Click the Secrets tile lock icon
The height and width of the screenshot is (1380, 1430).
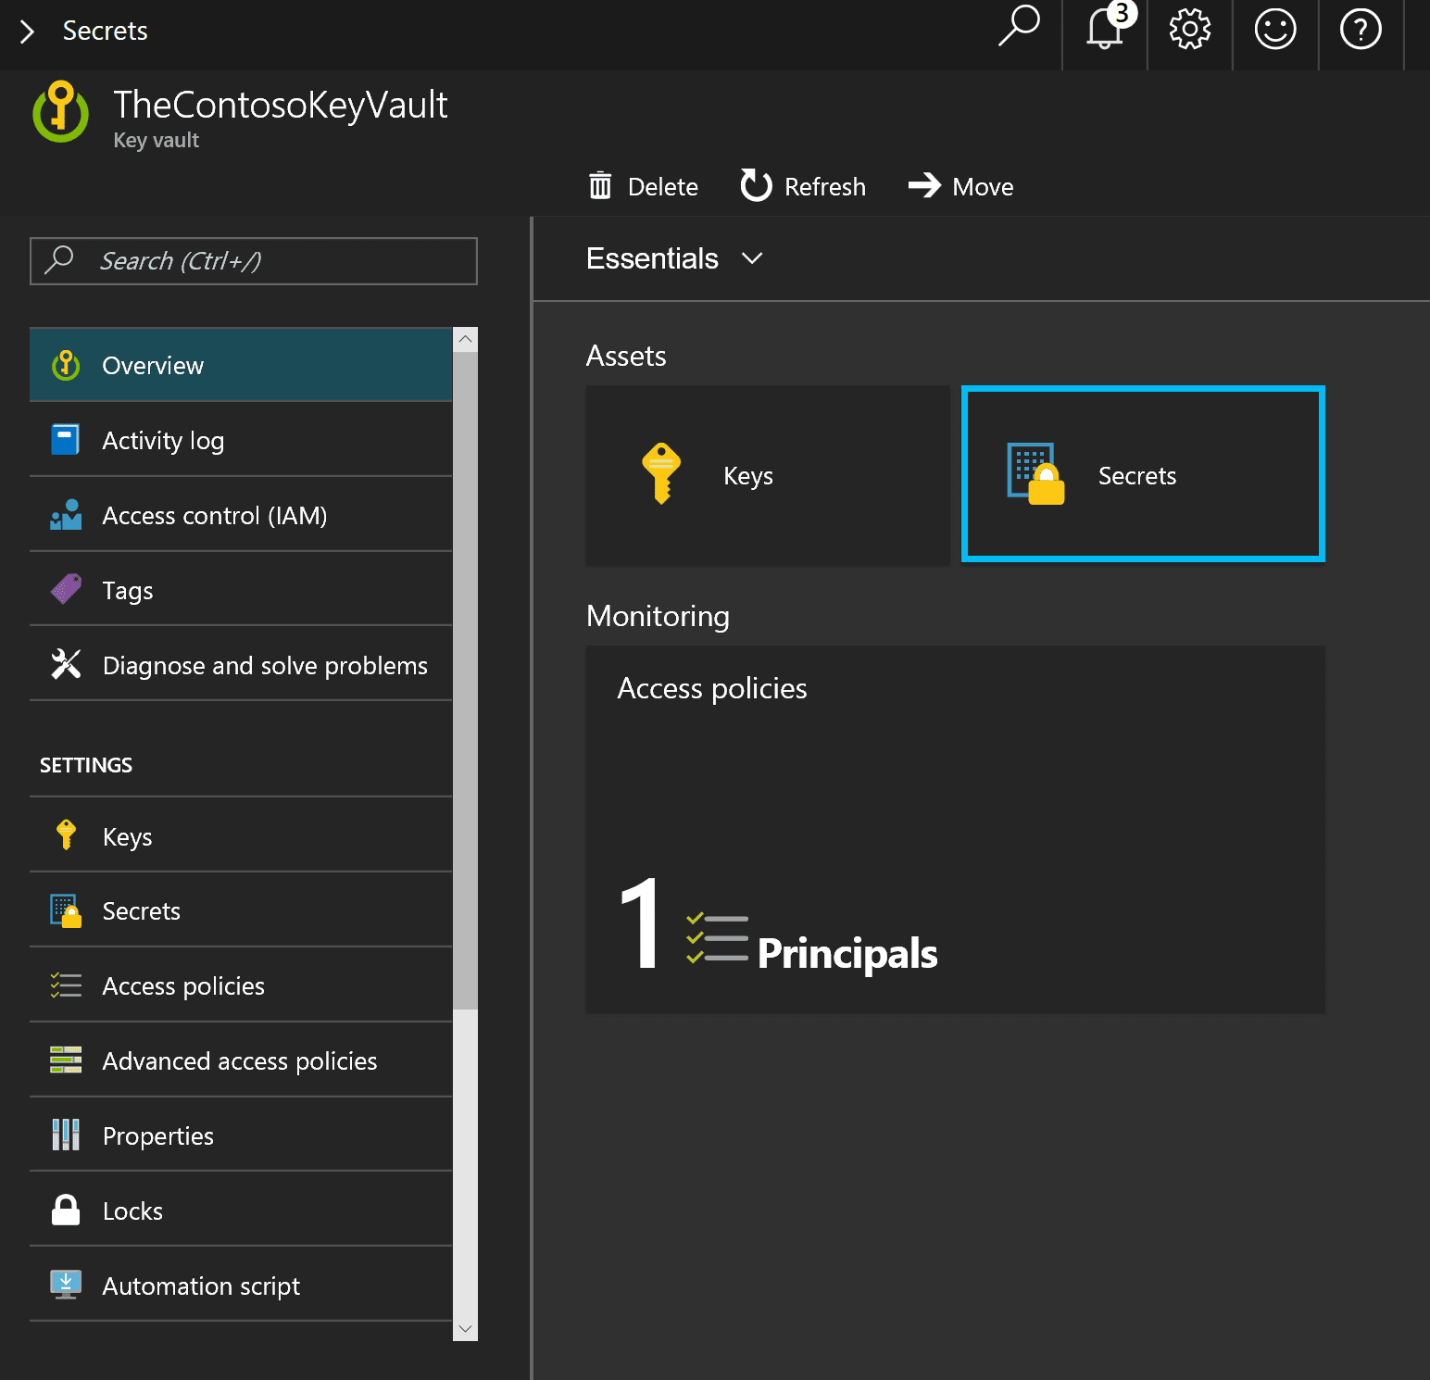[1035, 473]
